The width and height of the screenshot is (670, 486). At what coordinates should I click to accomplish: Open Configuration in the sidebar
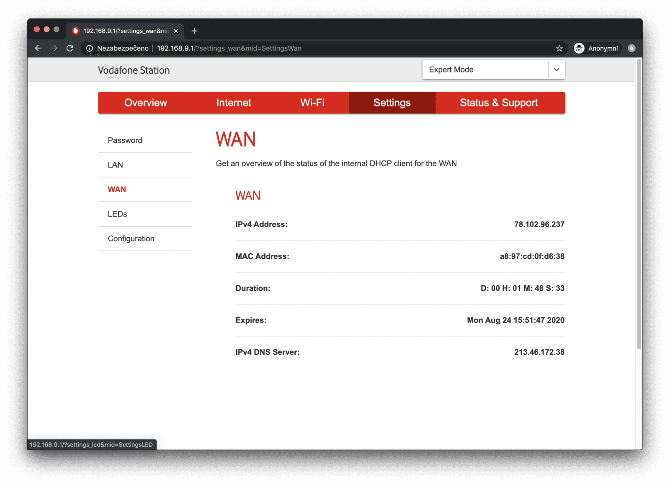pyautogui.click(x=145, y=239)
